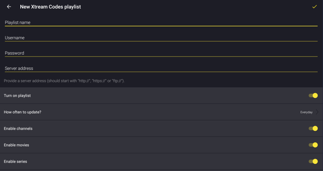323x171 pixels.
Task: Click the empty middle of the header bar
Action: (189, 7)
